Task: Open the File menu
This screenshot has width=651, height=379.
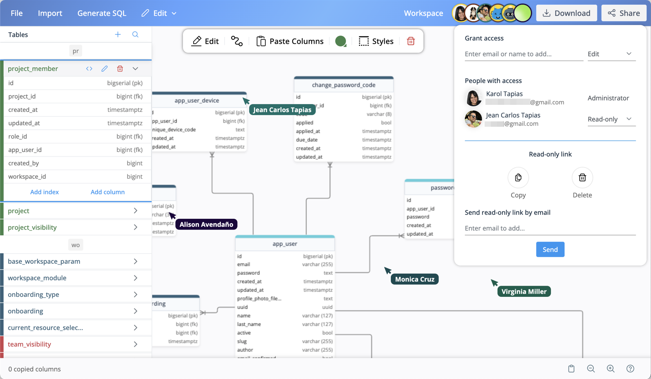Action: (x=17, y=13)
